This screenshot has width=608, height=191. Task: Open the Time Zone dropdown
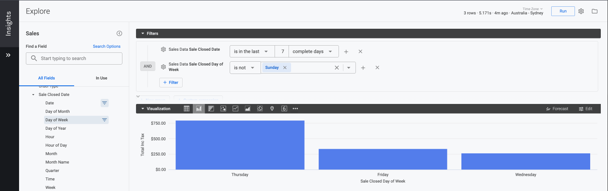coord(533,8)
